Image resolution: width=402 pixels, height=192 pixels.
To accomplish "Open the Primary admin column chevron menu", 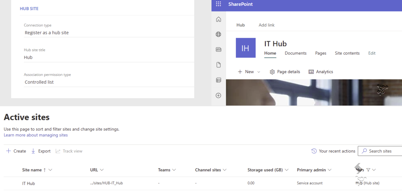I will [330, 170].
